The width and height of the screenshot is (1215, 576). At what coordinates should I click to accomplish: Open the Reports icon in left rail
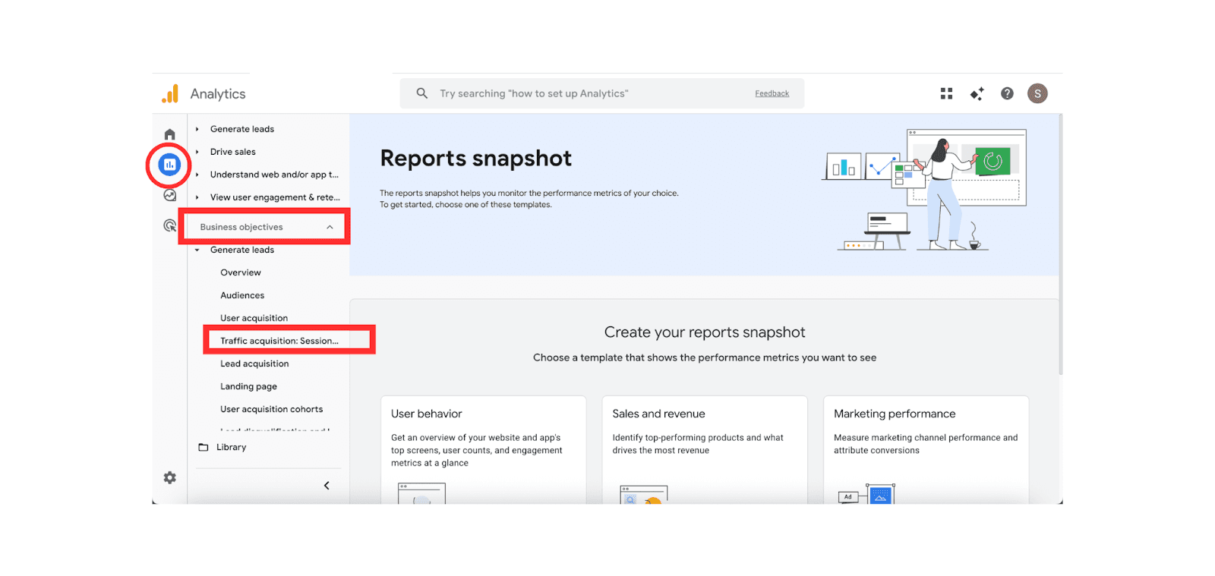[169, 164]
